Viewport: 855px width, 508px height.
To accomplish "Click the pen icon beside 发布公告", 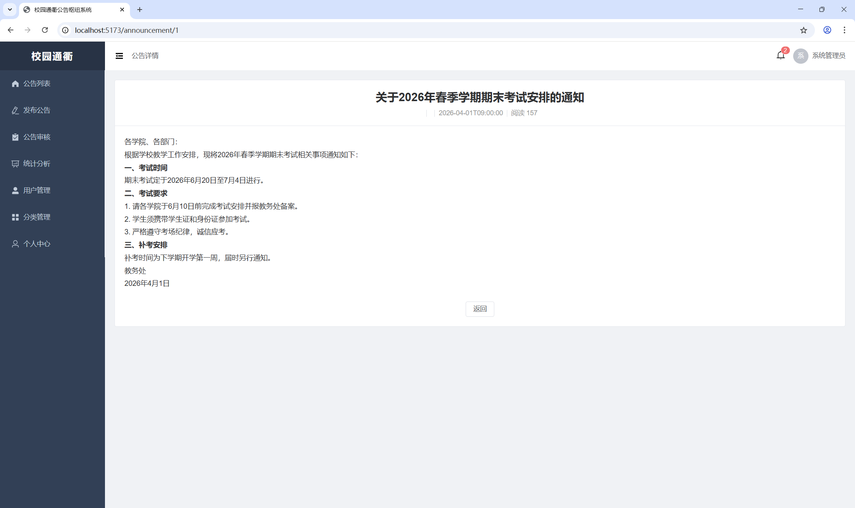I will (x=15, y=110).
